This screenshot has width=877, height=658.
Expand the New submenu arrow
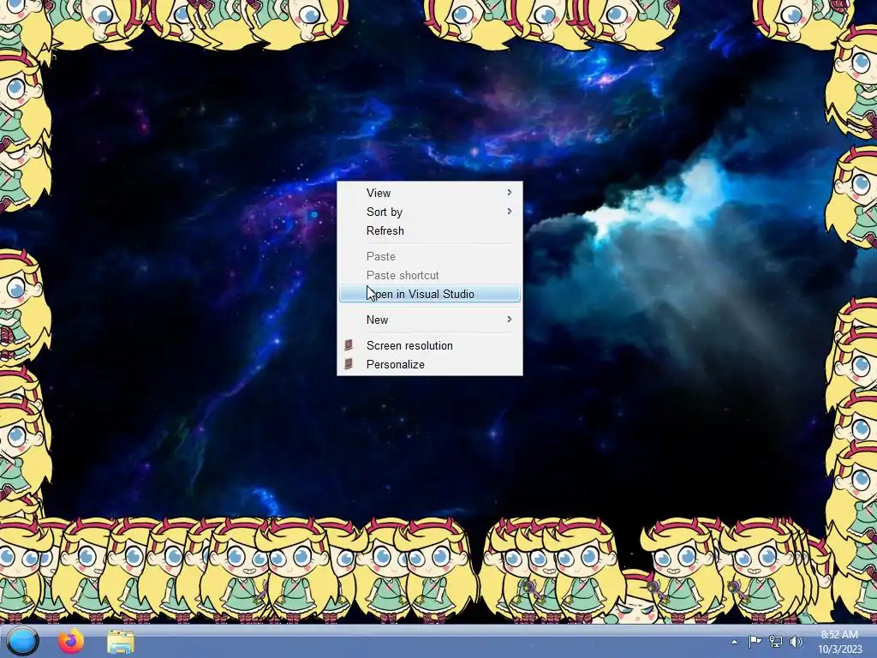tap(509, 319)
